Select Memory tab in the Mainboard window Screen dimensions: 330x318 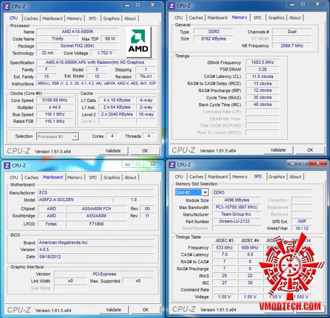pyautogui.click(x=75, y=177)
